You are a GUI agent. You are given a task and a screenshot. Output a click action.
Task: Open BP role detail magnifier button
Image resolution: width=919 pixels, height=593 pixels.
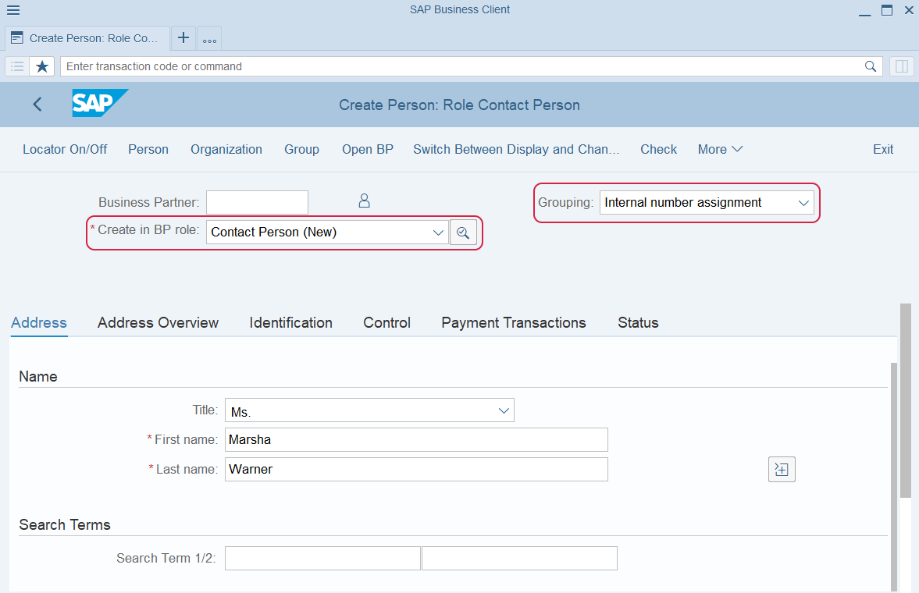point(463,233)
